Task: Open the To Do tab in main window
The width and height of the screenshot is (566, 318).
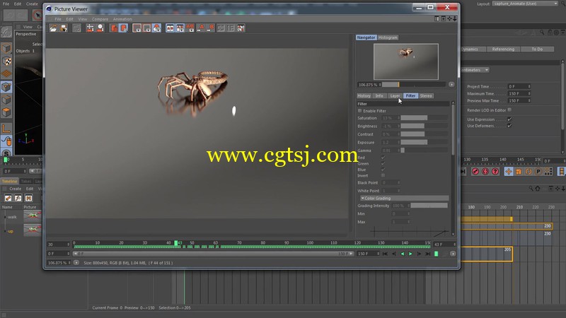Action: coord(537,49)
